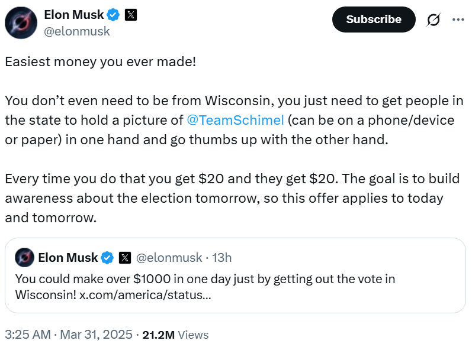
Task: Click the X badge in the quoted post
Action: point(124,258)
